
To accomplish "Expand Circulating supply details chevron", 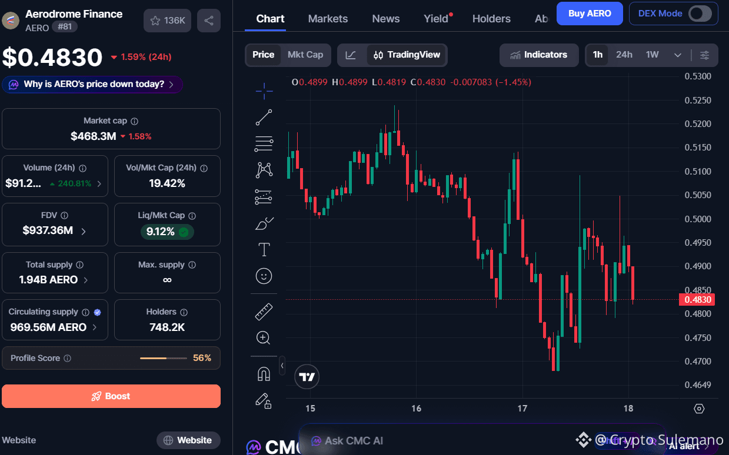I will click(94, 327).
